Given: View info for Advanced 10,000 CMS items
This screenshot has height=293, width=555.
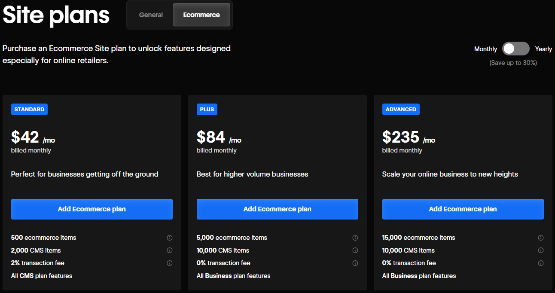Looking at the screenshot, I should point(541,250).
